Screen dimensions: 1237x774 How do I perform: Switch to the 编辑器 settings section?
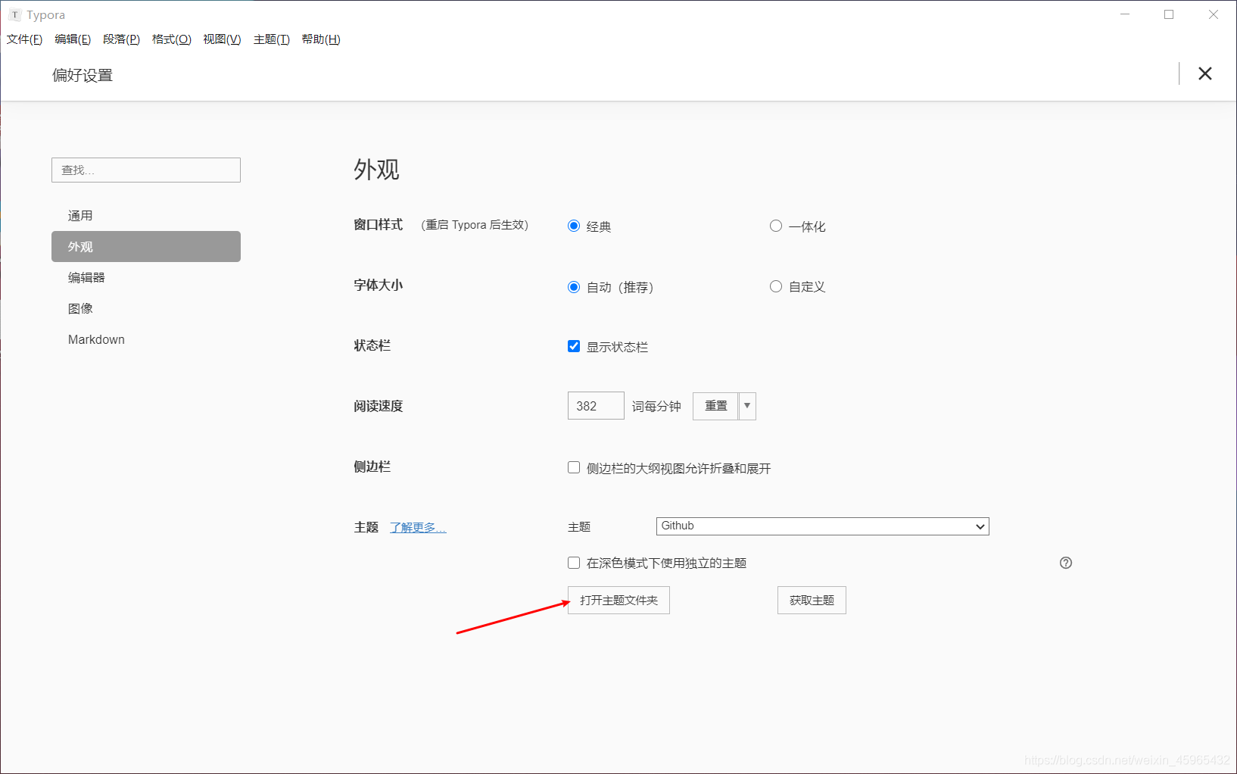pyautogui.click(x=146, y=278)
